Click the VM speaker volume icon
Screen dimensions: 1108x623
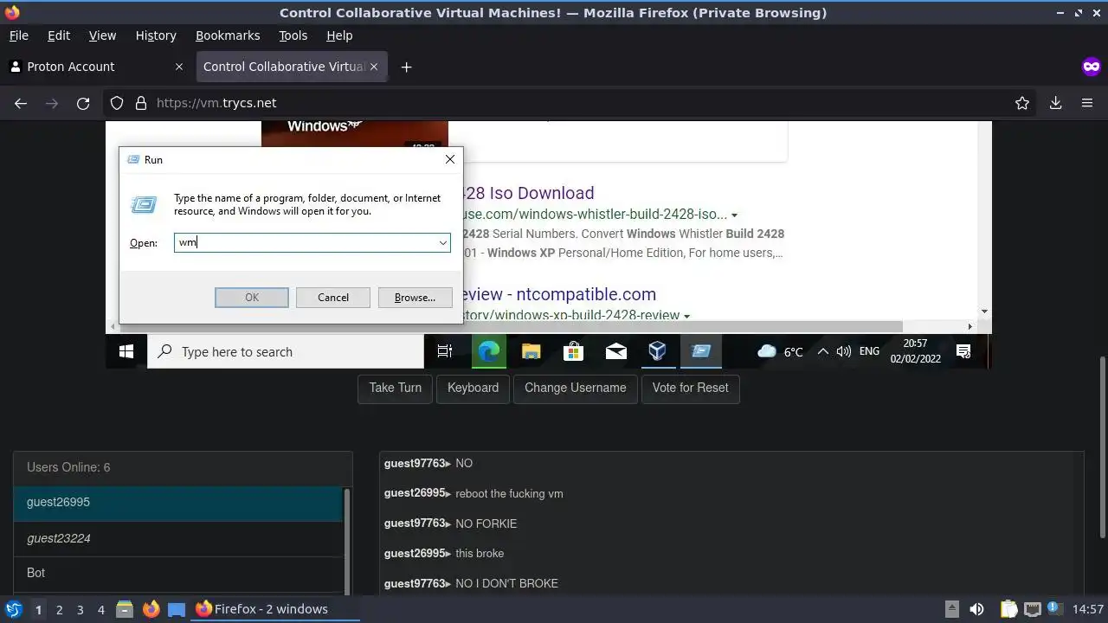(x=843, y=351)
